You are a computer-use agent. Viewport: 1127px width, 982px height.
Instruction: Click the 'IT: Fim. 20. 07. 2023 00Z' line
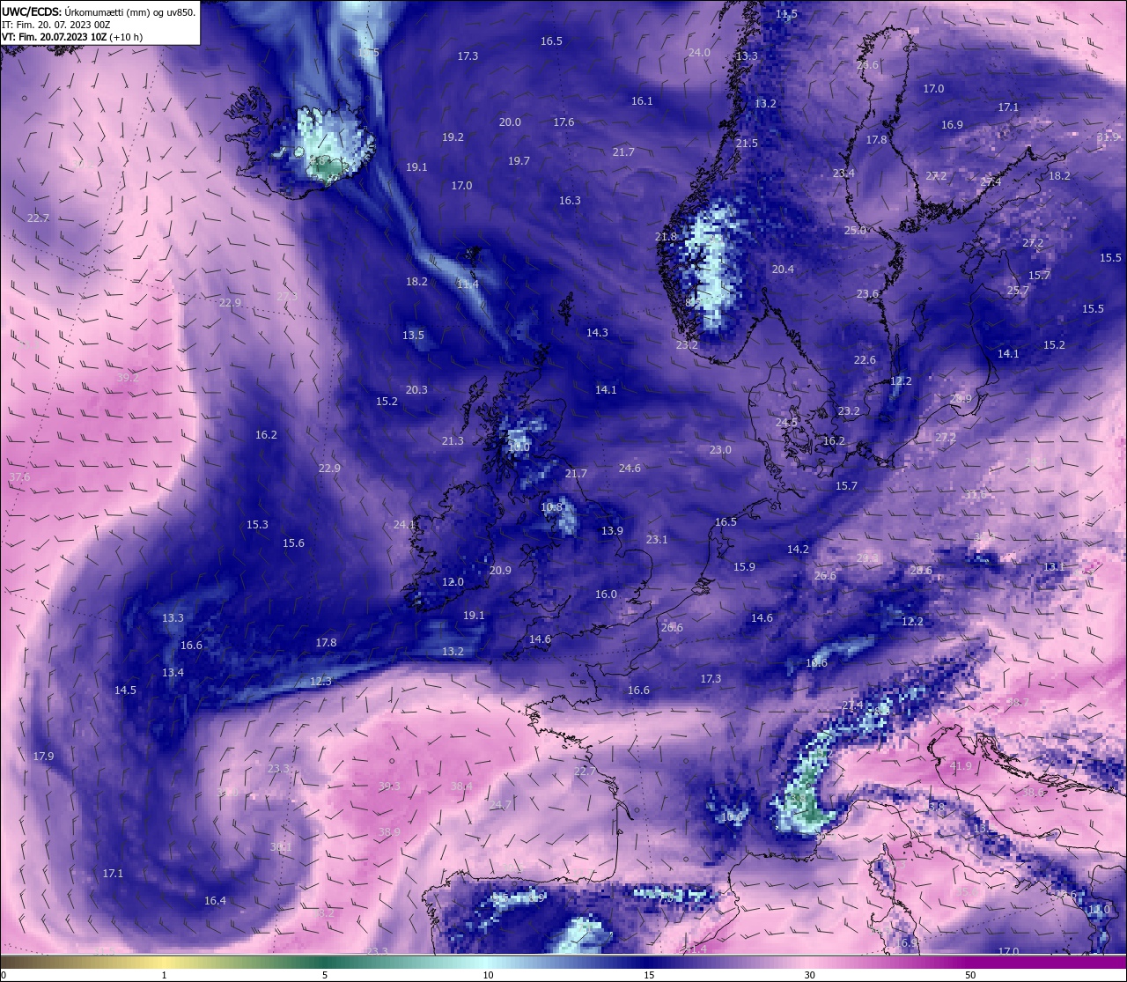[x=56, y=25]
